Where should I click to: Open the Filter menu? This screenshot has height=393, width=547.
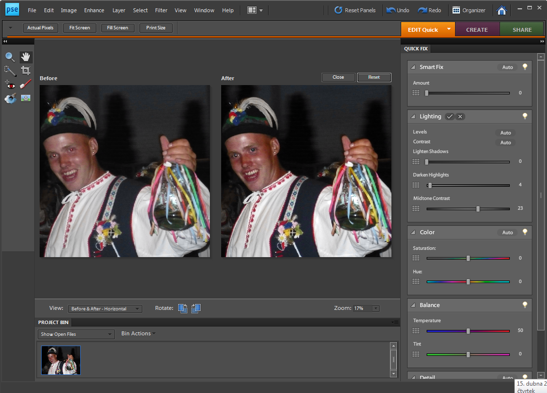[161, 10]
